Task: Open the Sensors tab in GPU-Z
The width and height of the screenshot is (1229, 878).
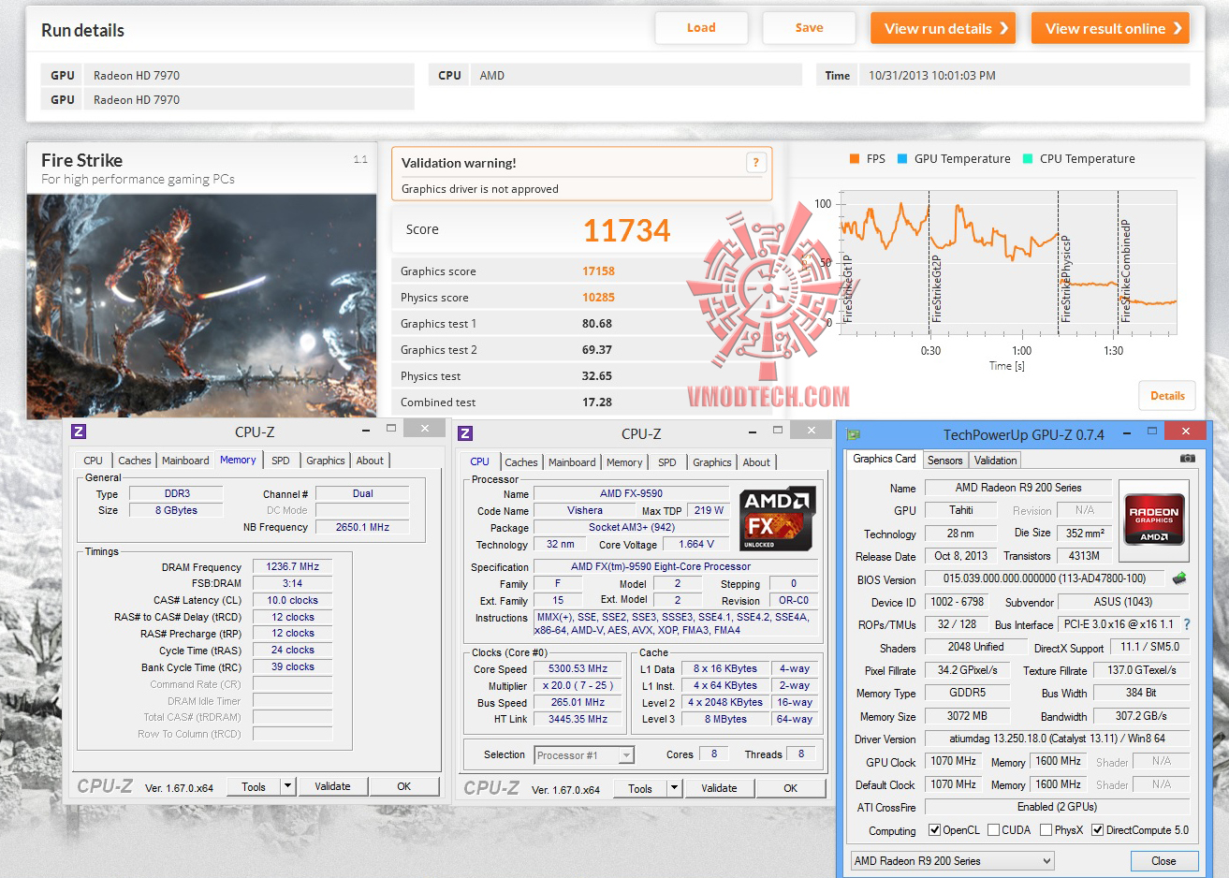Action: 944,461
